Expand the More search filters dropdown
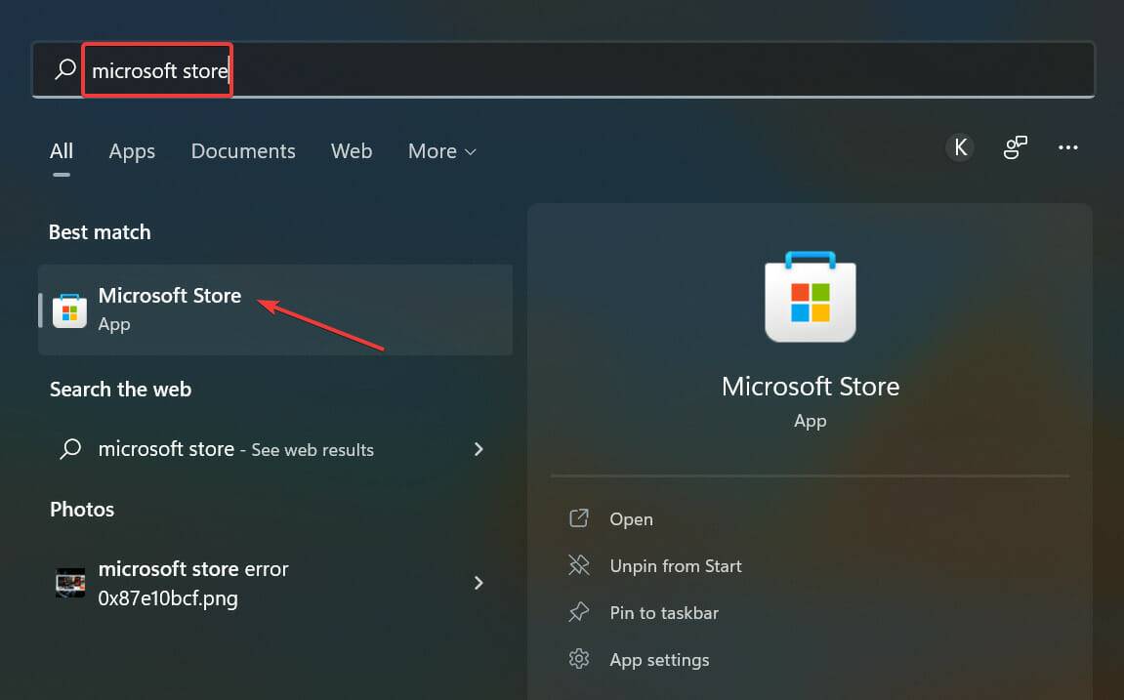Screen dimensions: 1124x700 pyautogui.click(x=441, y=151)
